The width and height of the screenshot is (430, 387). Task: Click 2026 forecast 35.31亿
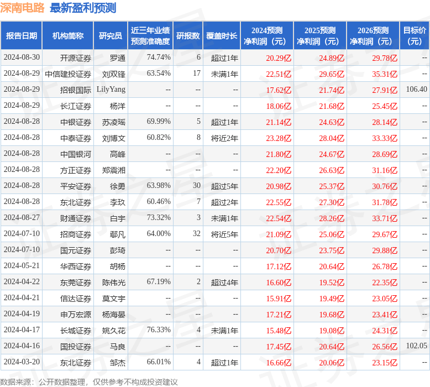(x=385, y=74)
